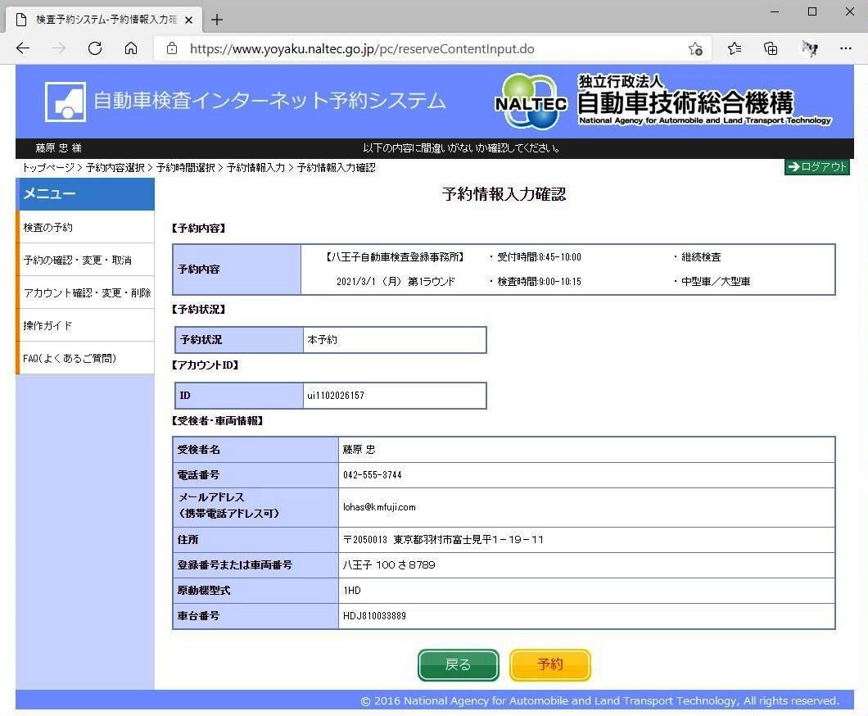Click the 予約情報入力確認 page title
Screen dimensions: 868x716
point(504,194)
